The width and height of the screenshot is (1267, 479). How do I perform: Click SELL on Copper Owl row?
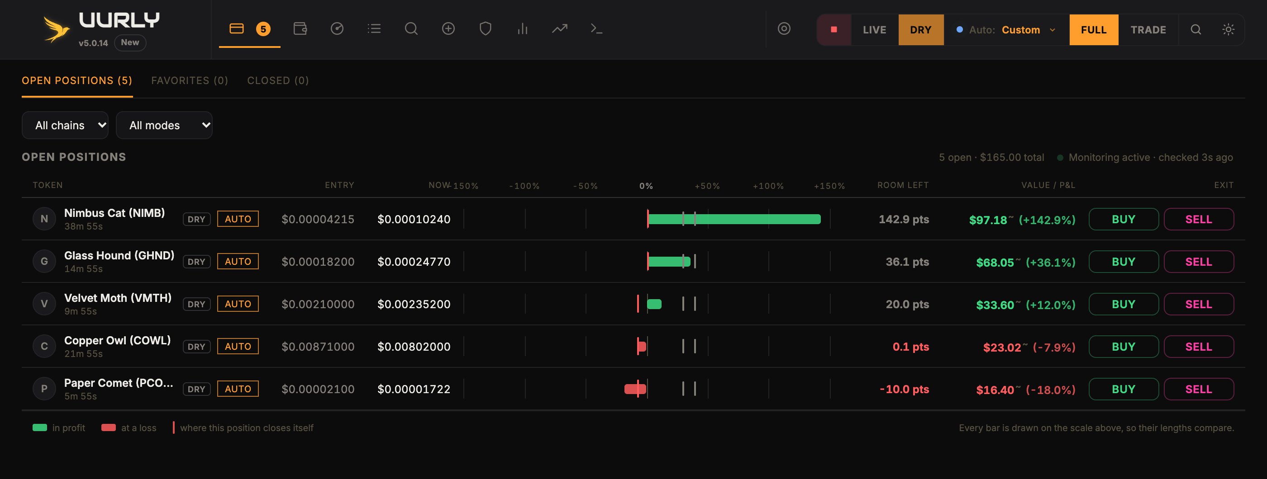pos(1199,347)
